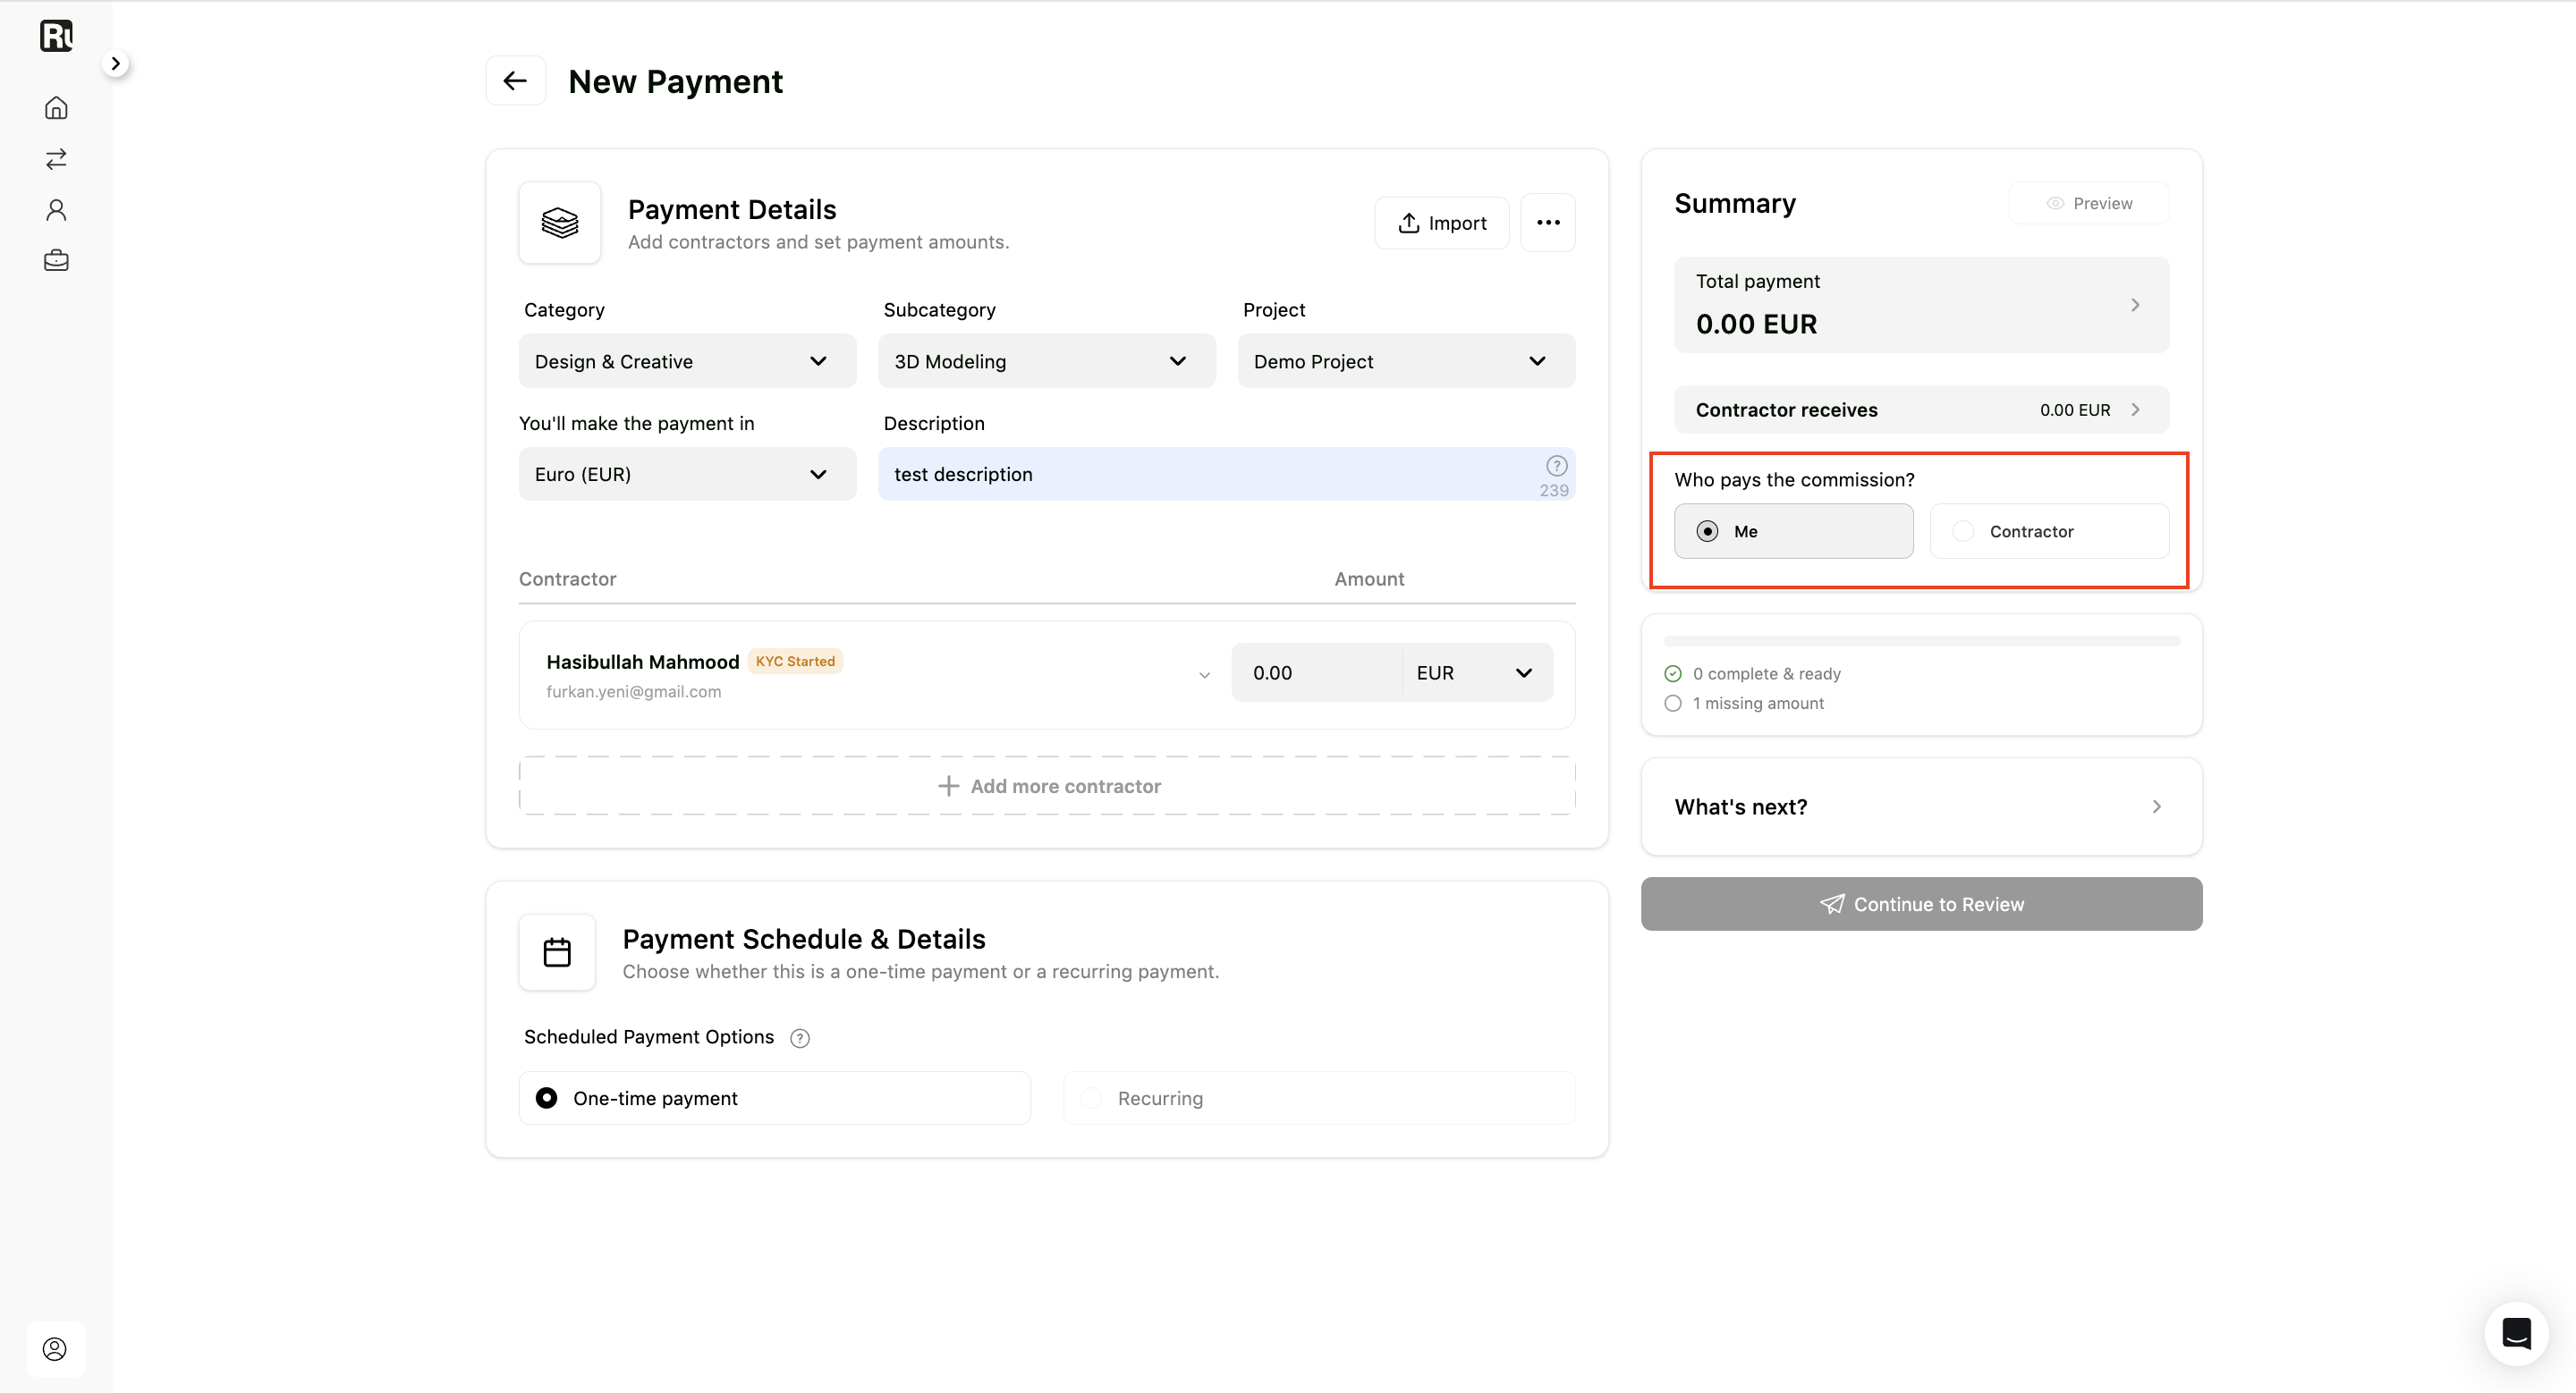Open the Subcategory dropdown 3D Modeling
This screenshot has height=1393, width=2576.
click(x=1047, y=362)
